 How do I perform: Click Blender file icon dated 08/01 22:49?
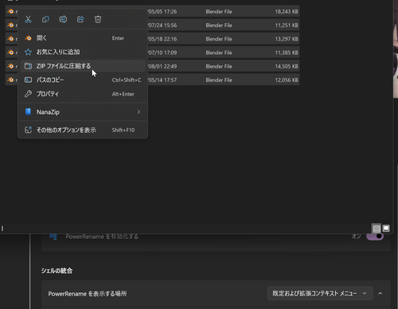10,66
